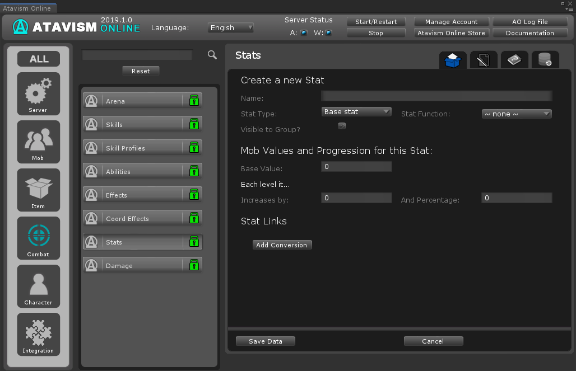Open the Integration puzzle icon
This screenshot has width=576, height=371.
pos(38,334)
